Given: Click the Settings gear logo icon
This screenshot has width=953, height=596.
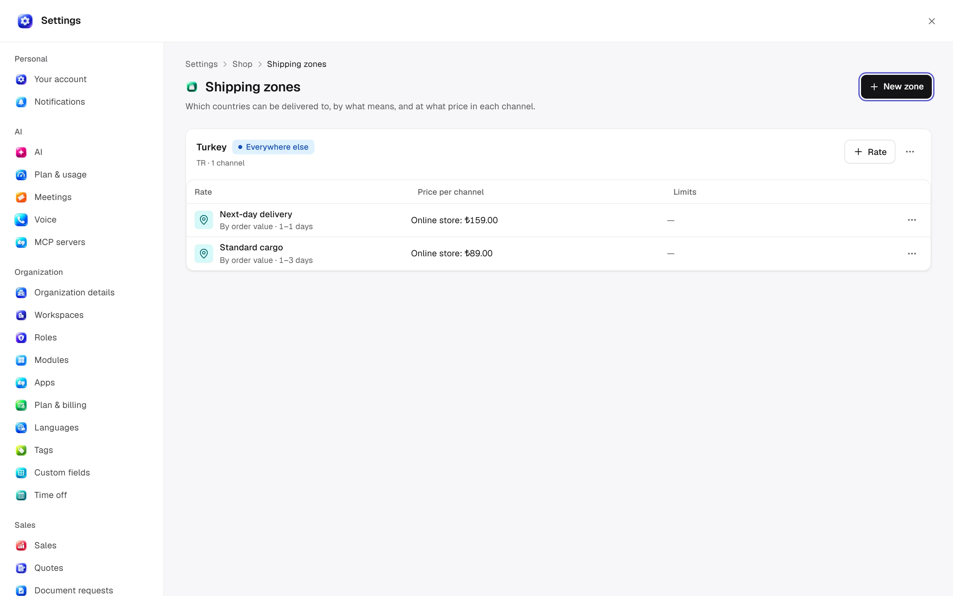Looking at the screenshot, I should pyautogui.click(x=25, y=21).
